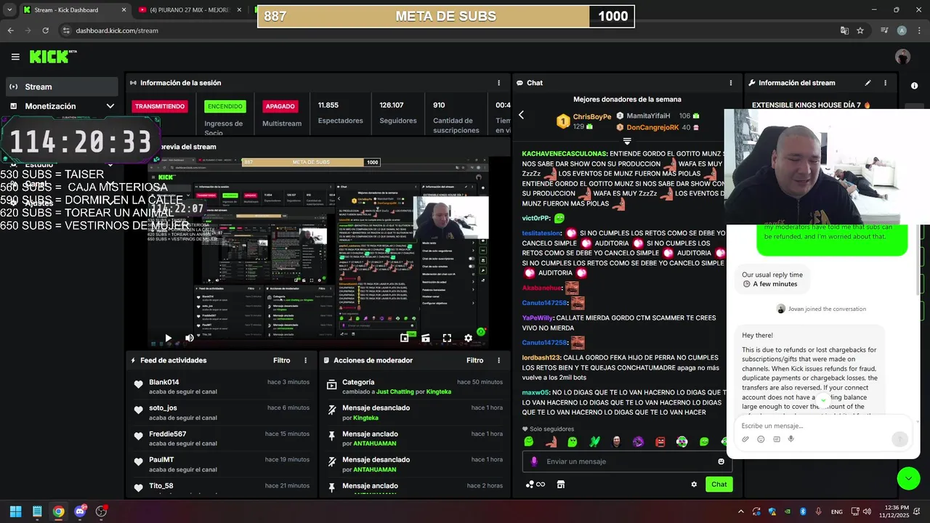Viewport: 930px width, 523px height.
Task: Open picture-in-picture for stream preview
Action: pos(405,338)
